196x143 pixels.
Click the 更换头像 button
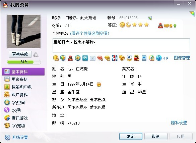point(20,54)
